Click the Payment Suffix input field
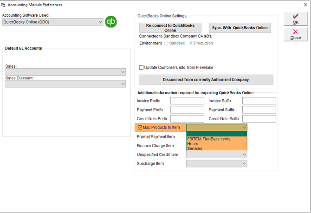 tap(259, 110)
